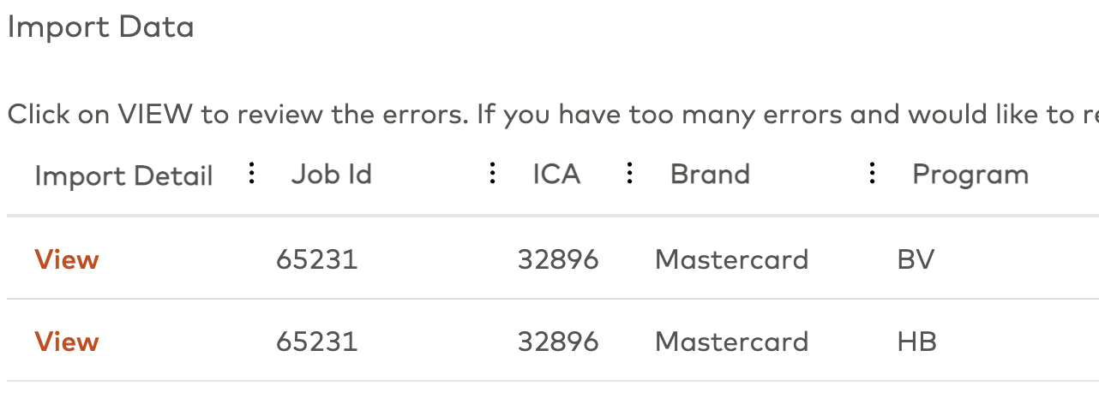Sort by the ICA column header

pos(556,174)
